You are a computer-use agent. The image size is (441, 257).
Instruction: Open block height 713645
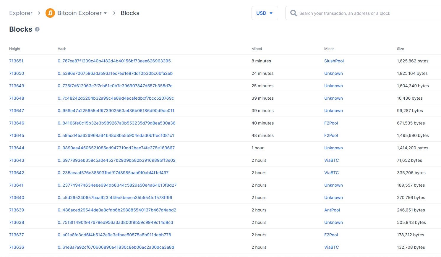point(17,135)
